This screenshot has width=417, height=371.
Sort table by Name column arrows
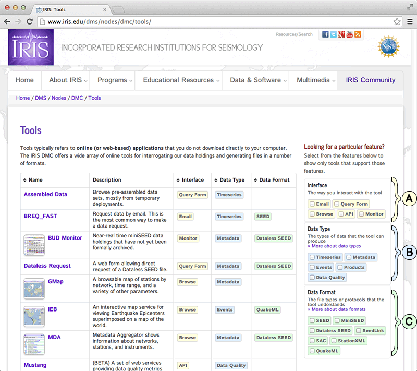(x=24, y=180)
